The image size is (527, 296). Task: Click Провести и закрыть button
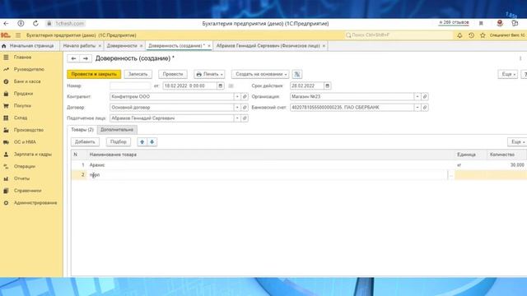(94, 74)
